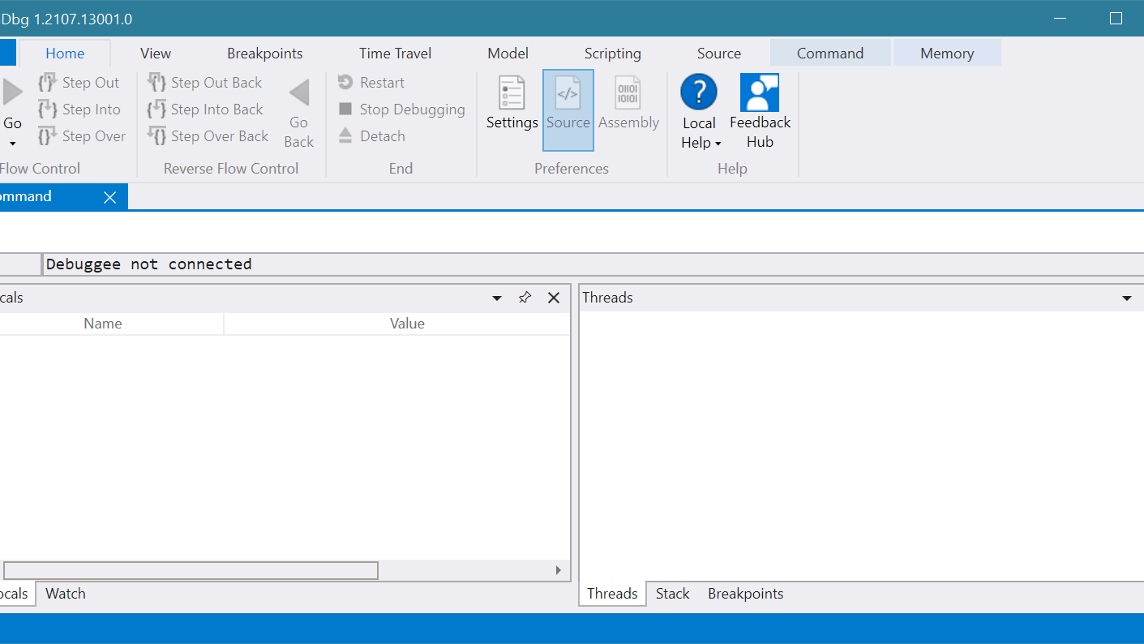Open the Model ribbon tab
1144x644 pixels.
[x=508, y=54]
